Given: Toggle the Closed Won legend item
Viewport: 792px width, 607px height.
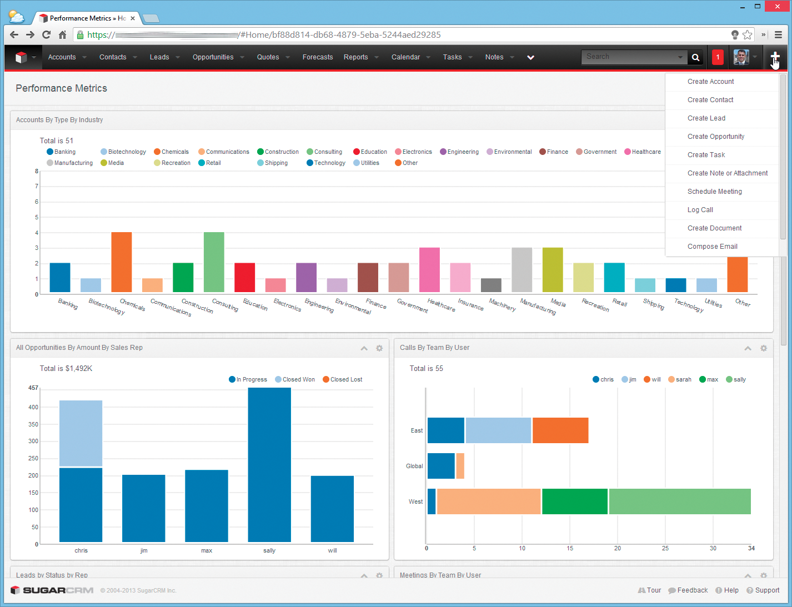Looking at the screenshot, I should pyautogui.click(x=295, y=379).
